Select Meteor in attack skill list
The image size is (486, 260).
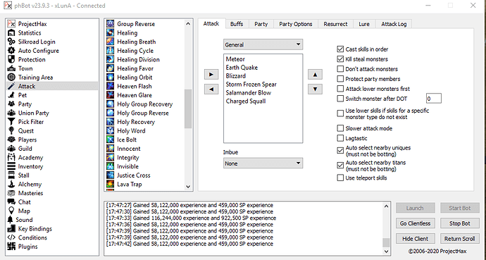(235, 59)
